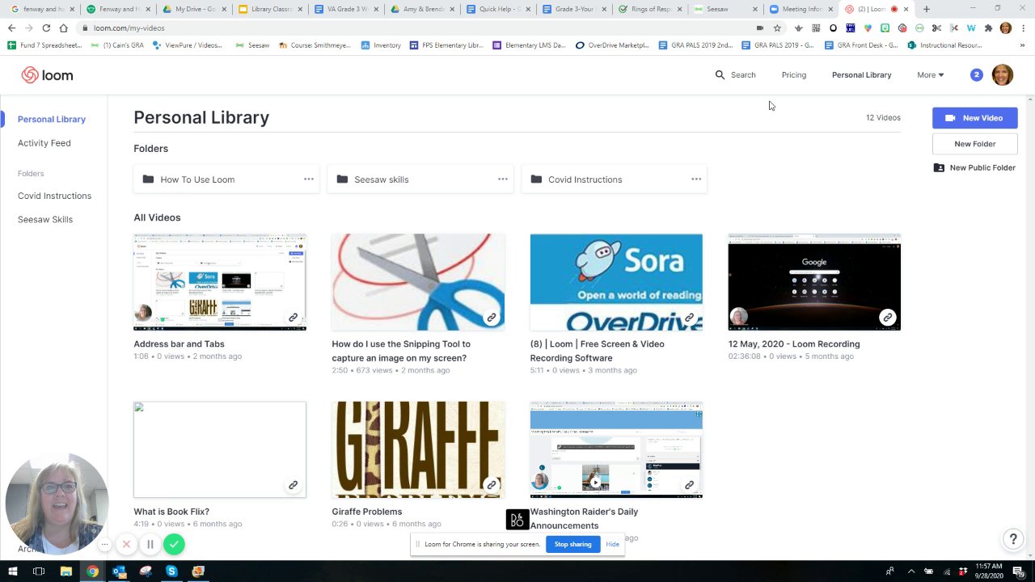Select Personal Library in the sidebar
The image size is (1035, 582).
[x=52, y=119]
